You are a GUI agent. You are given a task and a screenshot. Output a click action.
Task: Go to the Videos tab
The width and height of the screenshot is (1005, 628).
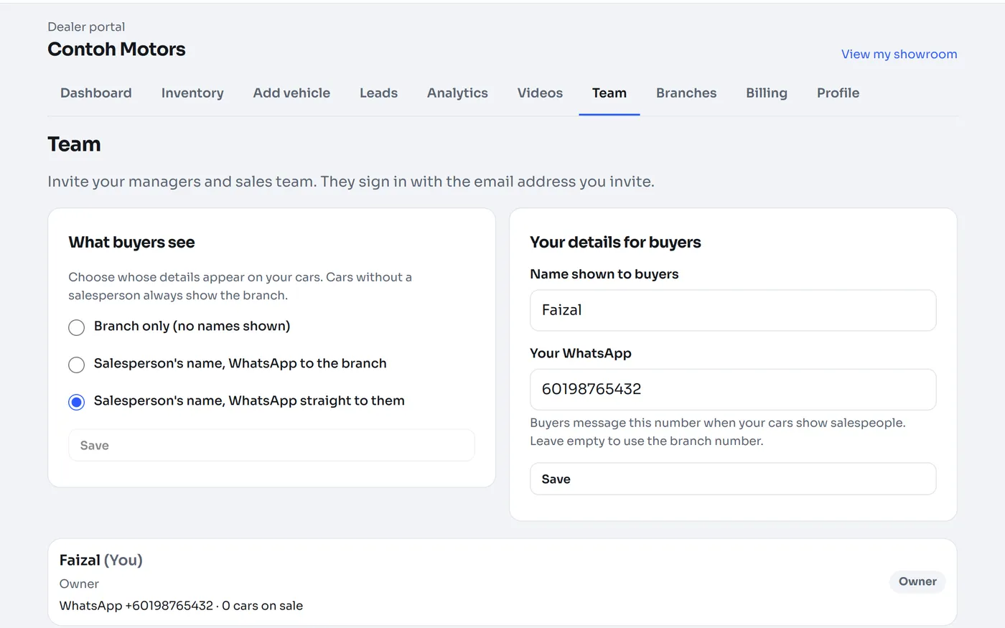(540, 93)
